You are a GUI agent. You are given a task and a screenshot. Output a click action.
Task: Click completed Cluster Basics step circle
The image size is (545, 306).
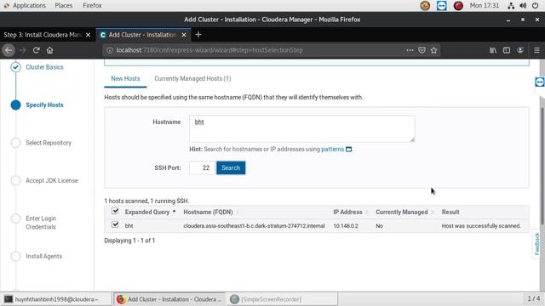[15, 67]
